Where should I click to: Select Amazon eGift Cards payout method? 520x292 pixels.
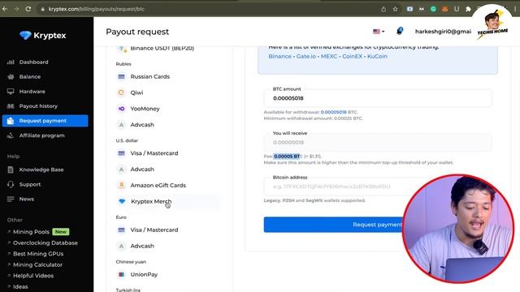coord(158,186)
